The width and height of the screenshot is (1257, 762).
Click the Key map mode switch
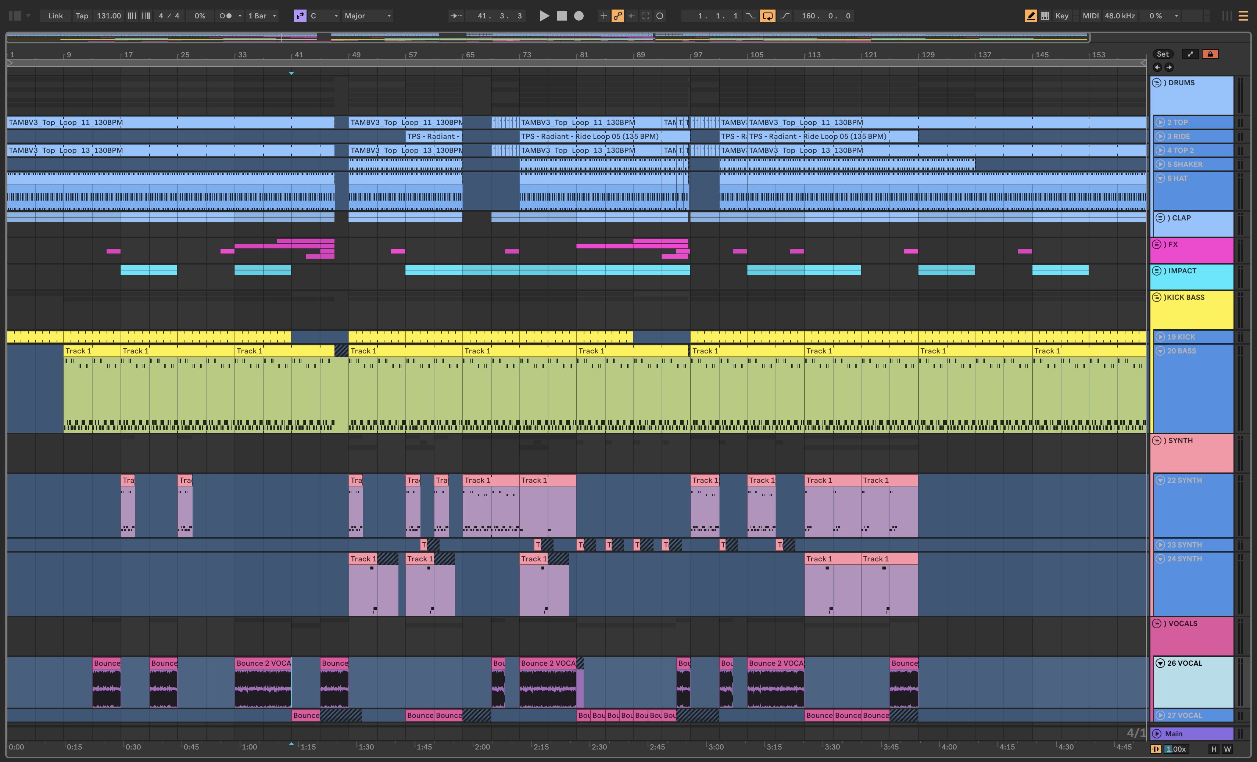point(1061,16)
